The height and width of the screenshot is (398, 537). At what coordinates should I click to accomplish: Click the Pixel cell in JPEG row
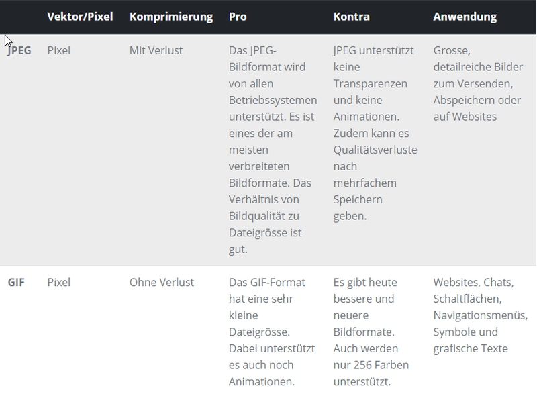pyautogui.click(x=58, y=50)
